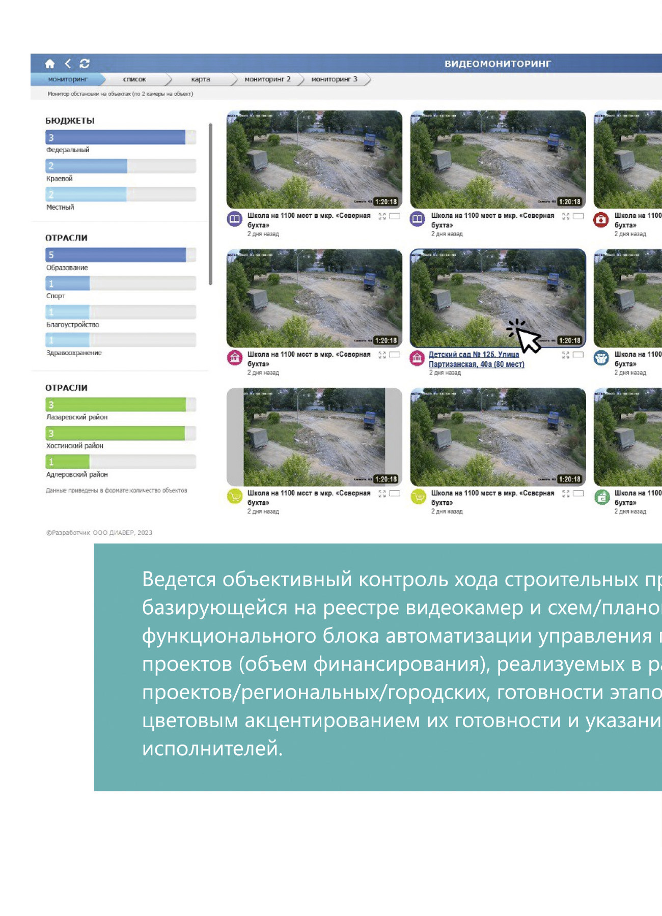
Task: Open fullscreen for the Детский сад № 125 camera
Action: point(565,355)
